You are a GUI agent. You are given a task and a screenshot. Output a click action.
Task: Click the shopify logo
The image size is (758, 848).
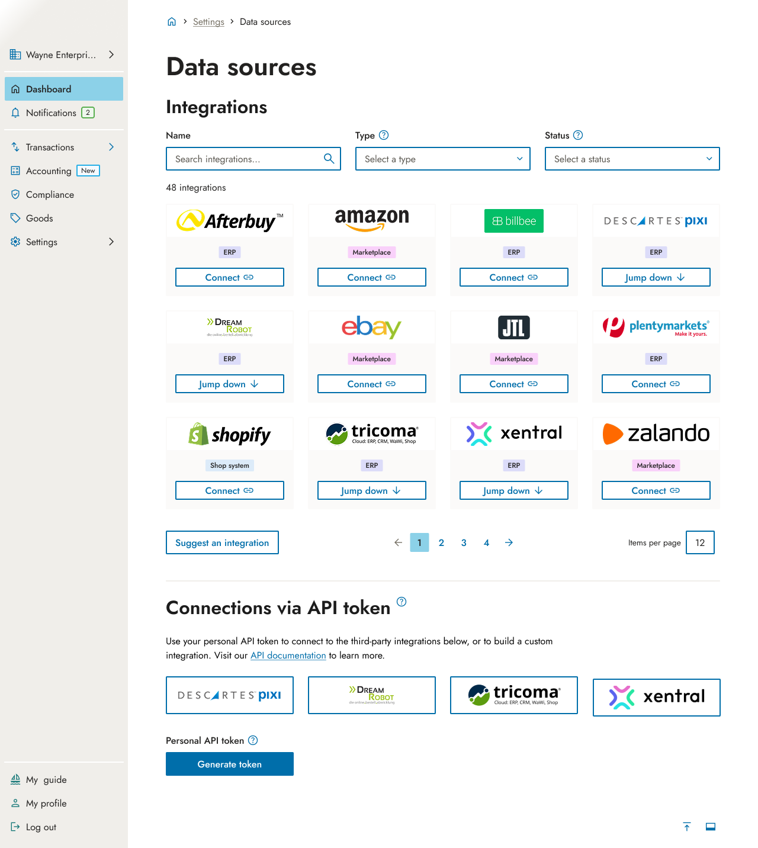coord(230,434)
